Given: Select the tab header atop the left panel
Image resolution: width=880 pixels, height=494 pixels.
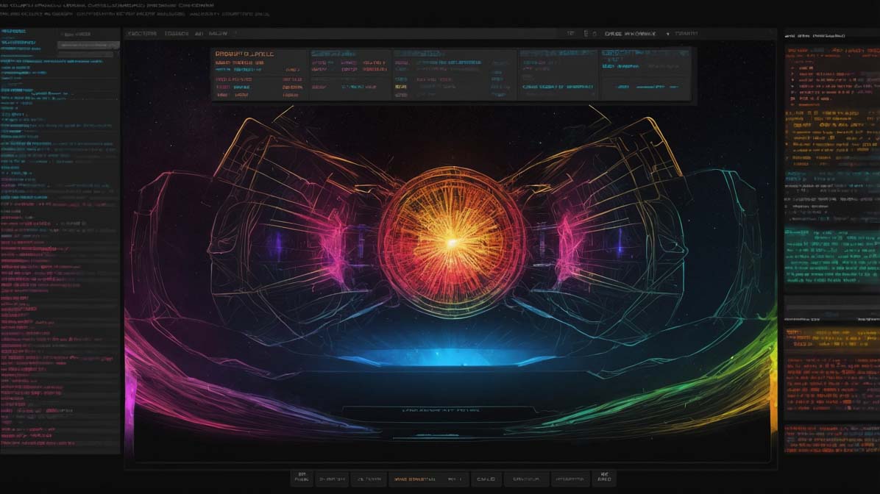Looking at the screenshot, I should coord(77,34).
